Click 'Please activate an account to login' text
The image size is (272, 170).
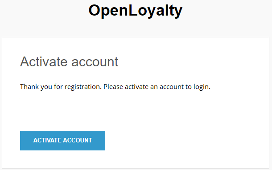click(157, 87)
